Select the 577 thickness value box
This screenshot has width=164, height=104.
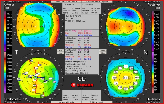120,68
